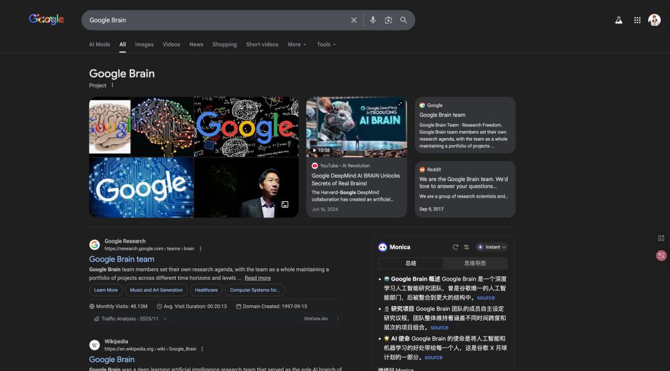Switch Monica to 总结 tab

pyautogui.click(x=411, y=263)
